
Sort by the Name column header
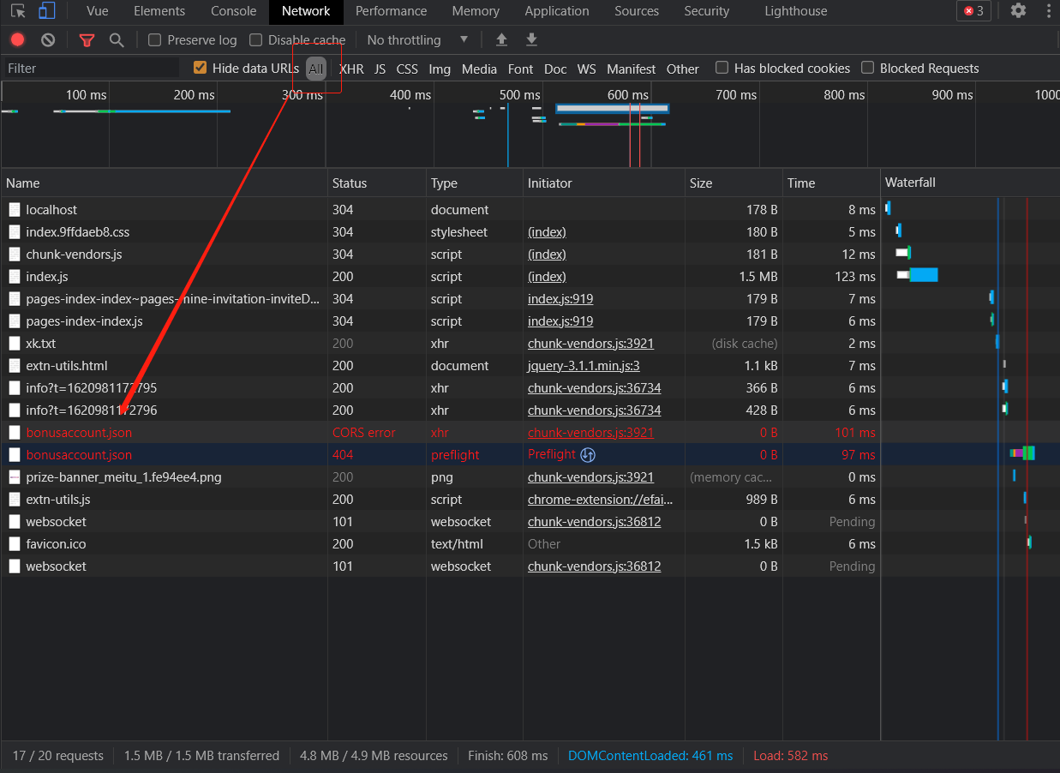[x=165, y=183]
